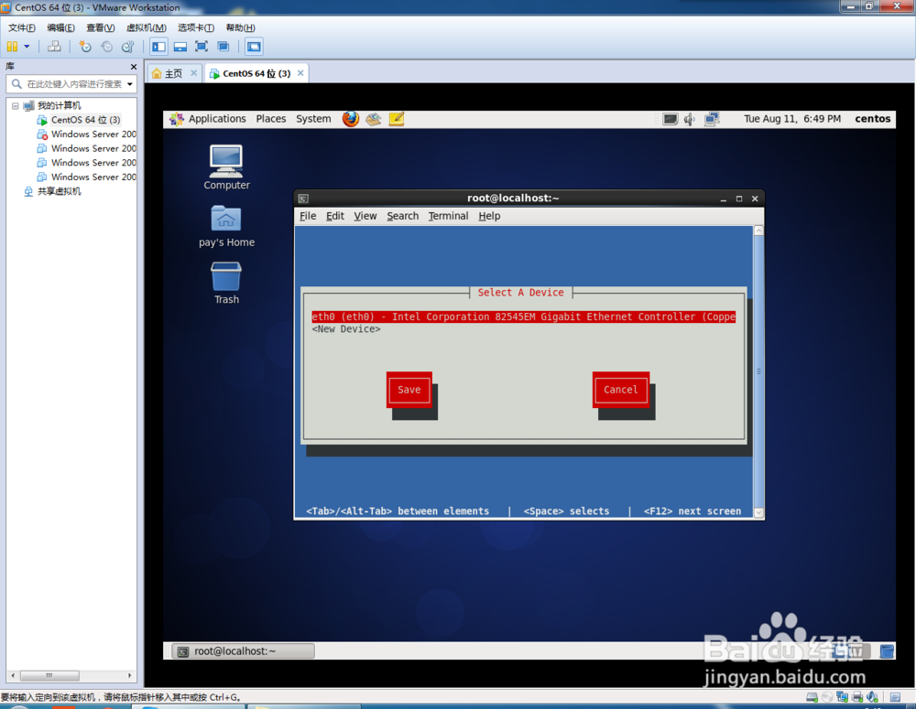Click the network connection icon in panel
Screen dimensions: 916x709
[x=712, y=119]
